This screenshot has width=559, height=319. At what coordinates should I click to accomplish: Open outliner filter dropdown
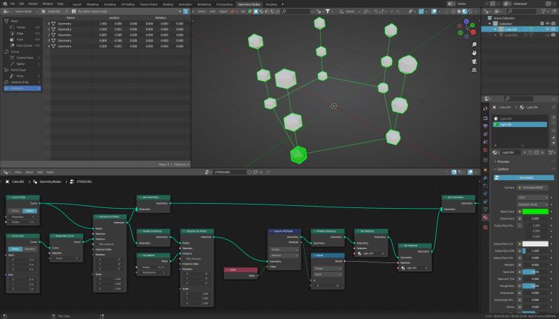tap(546, 11)
